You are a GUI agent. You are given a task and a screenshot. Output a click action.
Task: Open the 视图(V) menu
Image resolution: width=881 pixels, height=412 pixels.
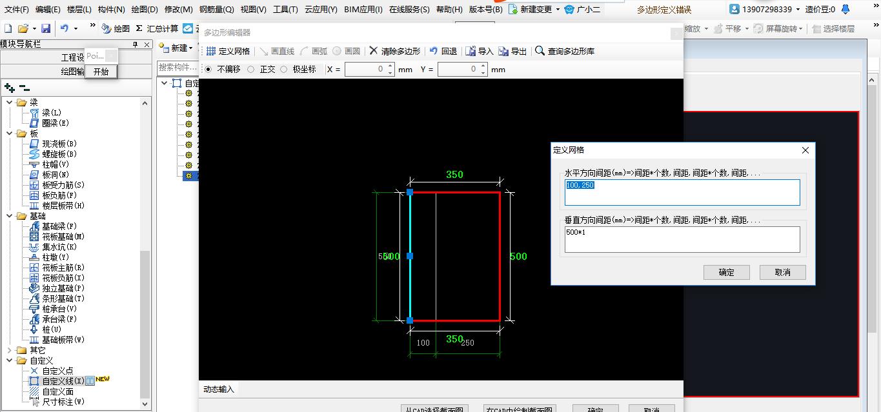[253, 10]
